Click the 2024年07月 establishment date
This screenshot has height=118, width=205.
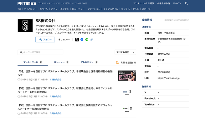164,72
